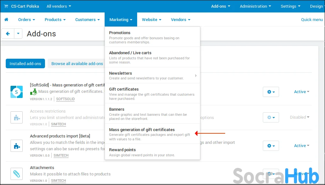Expand the dropdown next to the back arrow

coord(18,33)
